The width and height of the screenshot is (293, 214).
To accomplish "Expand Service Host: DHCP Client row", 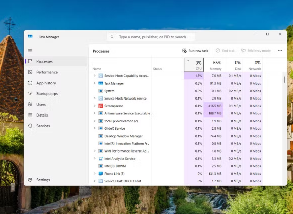I will 95,181.
